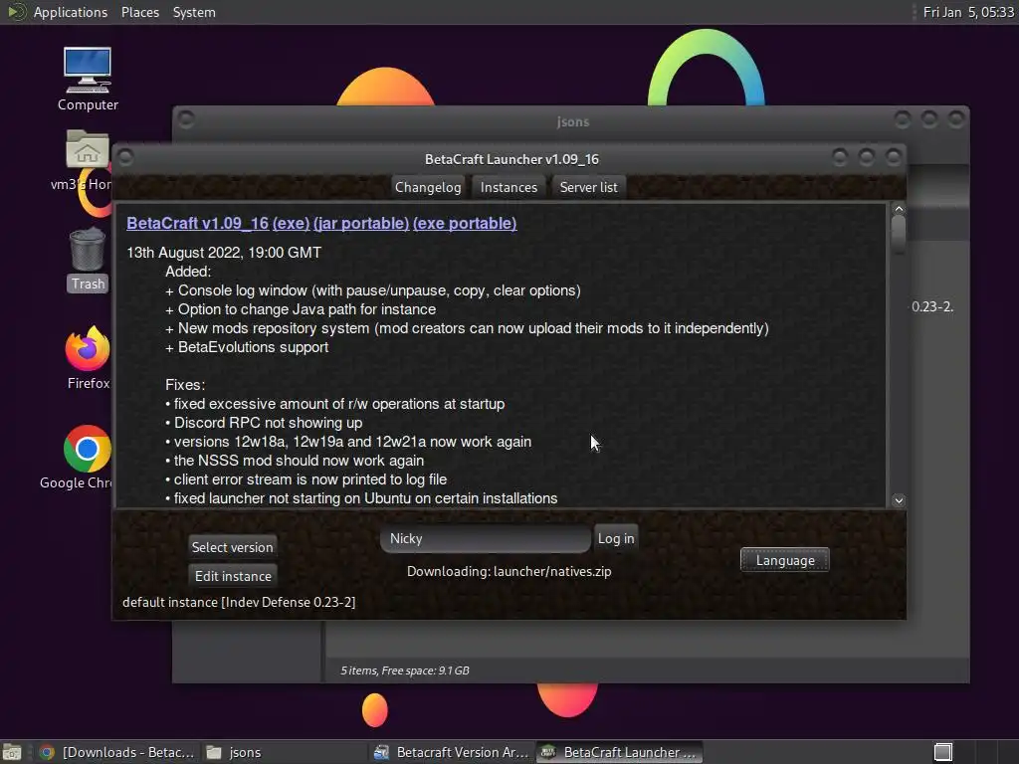Open the Computer desktop icon
This screenshot has height=764, width=1019.
coord(88,79)
